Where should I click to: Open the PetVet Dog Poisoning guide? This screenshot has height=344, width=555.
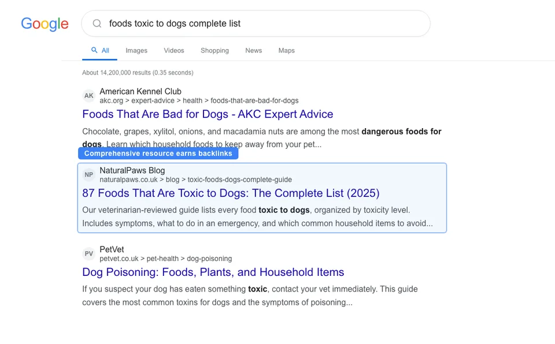tap(213, 272)
